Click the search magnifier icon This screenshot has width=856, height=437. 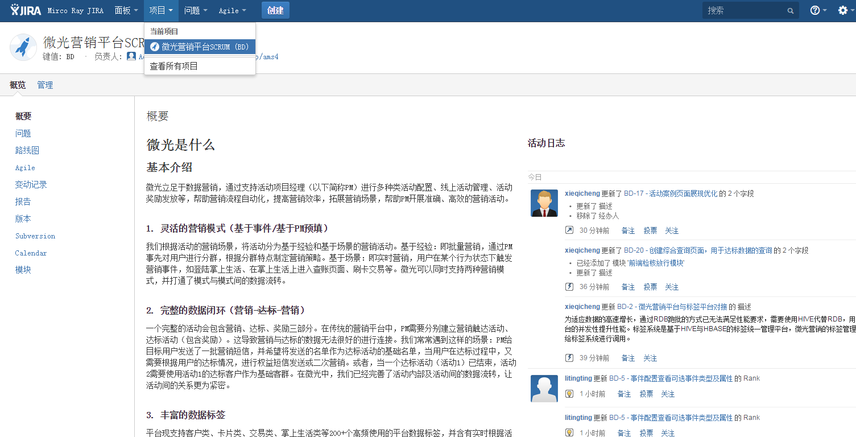791,10
